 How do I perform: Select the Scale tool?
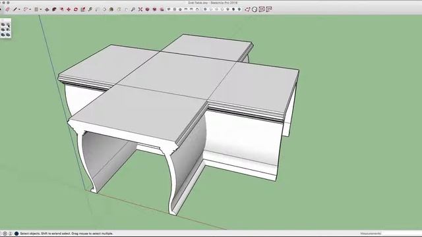[x=82, y=9]
